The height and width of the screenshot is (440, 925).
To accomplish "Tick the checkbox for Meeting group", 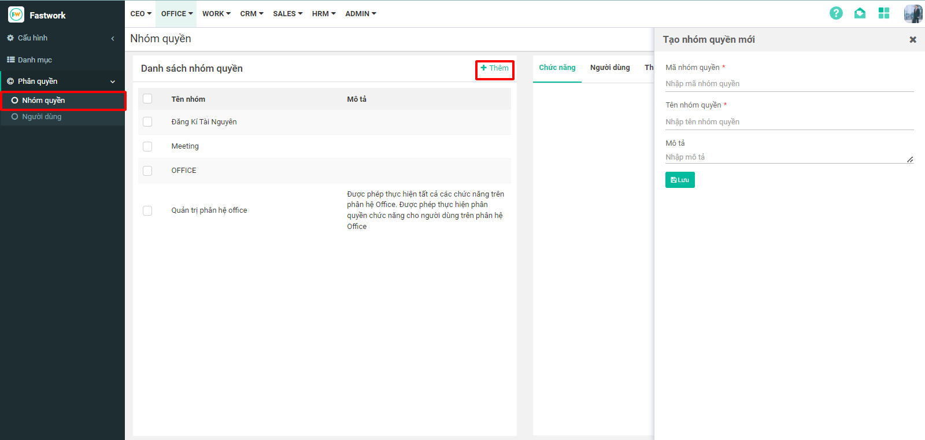I will click(x=147, y=146).
